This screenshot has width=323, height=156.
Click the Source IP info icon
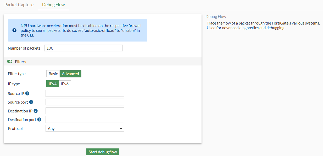pyautogui.click(x=27, y=93)
